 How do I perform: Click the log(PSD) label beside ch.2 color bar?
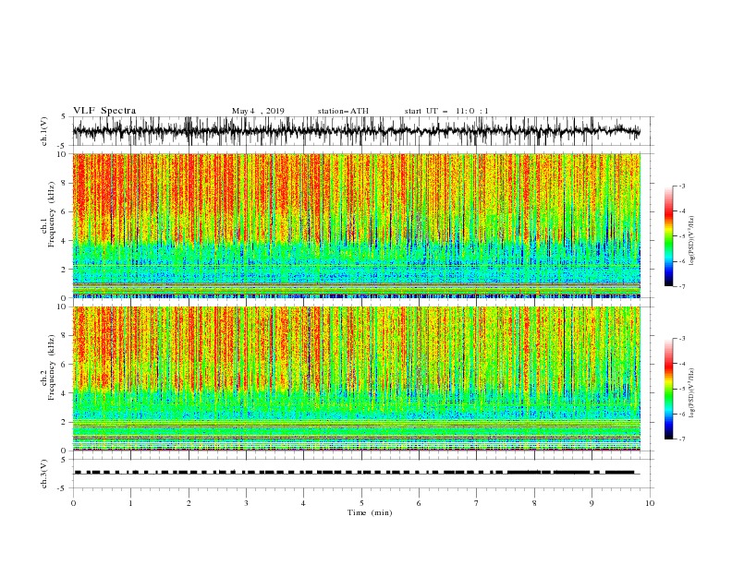pyautogui.click(x=692, y=392)
